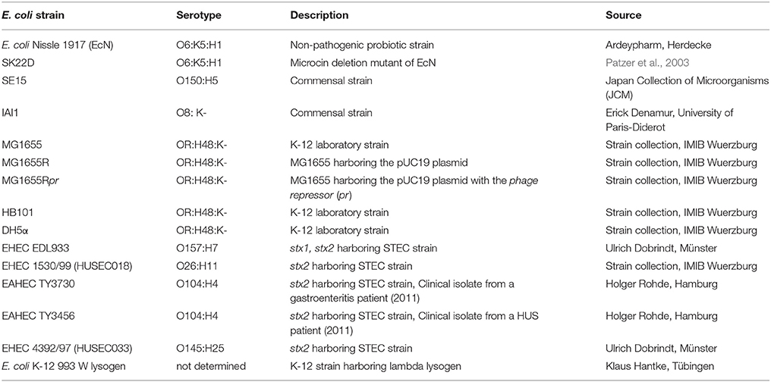Select the MG1655Rpr strain name

tap(34, 180)
